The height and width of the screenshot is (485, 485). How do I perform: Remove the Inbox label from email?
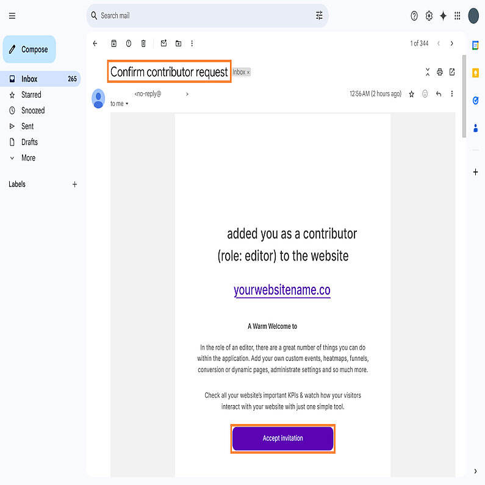pyautogui.click(x=248, y=73)
